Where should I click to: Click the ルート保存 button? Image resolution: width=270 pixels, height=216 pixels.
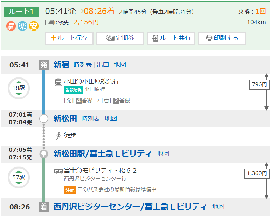69,38
